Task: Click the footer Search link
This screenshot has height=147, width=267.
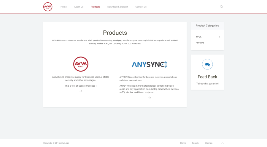Action: pyautogui.click(x=195, y=143)
